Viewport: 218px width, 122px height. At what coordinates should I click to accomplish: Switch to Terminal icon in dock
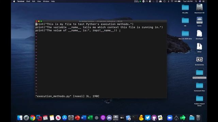(x=135, y=118)
